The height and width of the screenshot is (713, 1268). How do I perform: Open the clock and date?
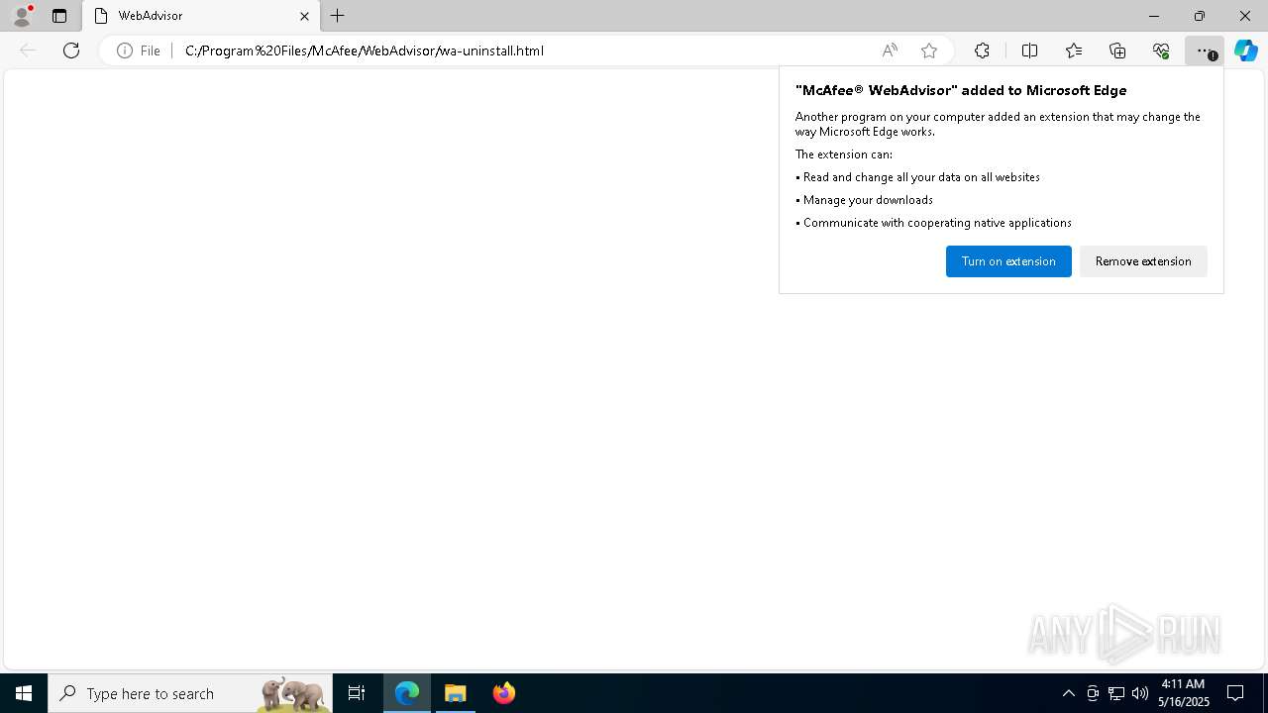tap(1184, 693)
